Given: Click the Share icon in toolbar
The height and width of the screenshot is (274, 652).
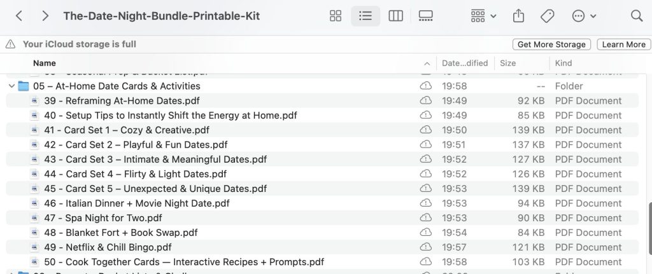Looking at the screenshot, I should 518,17.
